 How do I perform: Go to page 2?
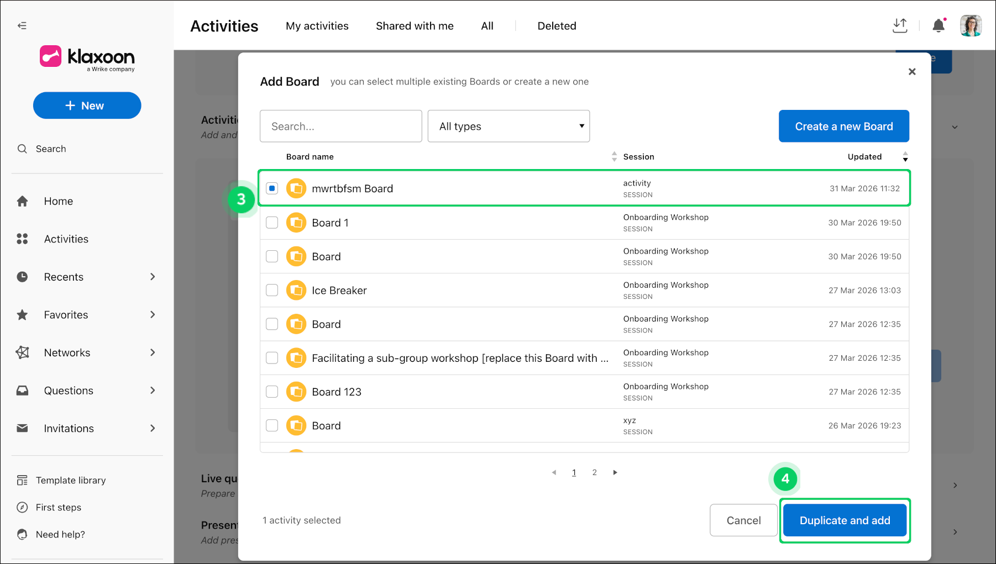point(594,472)
